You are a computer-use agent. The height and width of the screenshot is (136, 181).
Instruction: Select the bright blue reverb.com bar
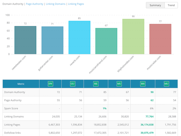(79, 38)
